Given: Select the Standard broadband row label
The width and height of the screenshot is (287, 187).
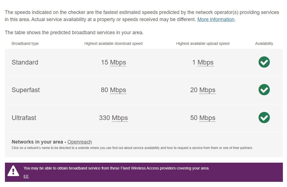Looking at the screenshot, I should tap(25, 62).
